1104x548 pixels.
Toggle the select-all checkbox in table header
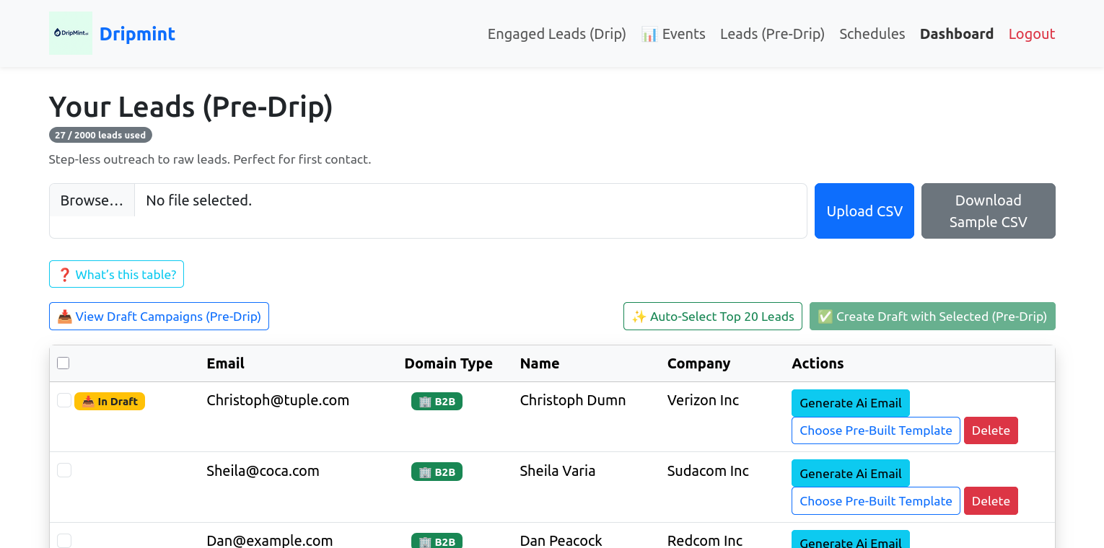pyautogui.click(x=63, y=363)
